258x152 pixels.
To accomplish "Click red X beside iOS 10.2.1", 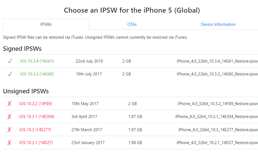I will (x=9, y=143).
